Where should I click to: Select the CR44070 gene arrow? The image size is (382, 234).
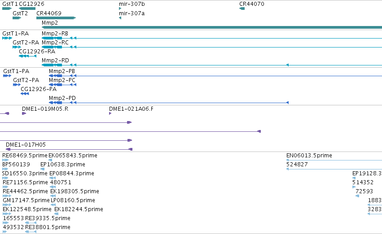(x=242, y=9)
